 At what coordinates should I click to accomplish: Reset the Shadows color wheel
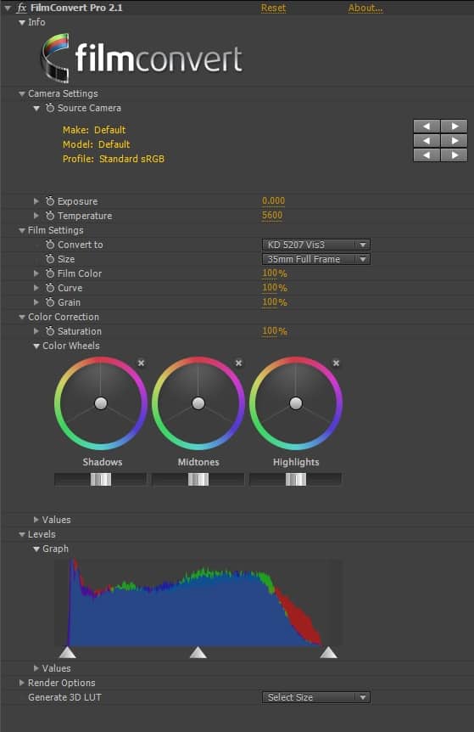click(142, 363)
